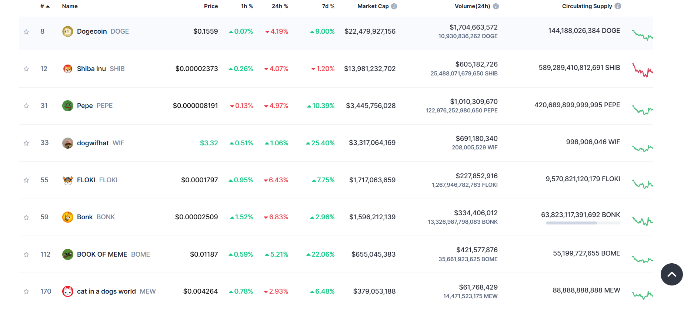Open Bonk 7-day sparkline chart
Screen dimensions: 684x311
643,221
